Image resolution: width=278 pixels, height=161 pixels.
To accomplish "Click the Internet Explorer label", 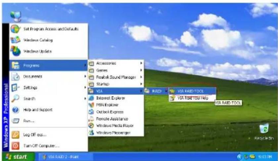I will [111, 98].
